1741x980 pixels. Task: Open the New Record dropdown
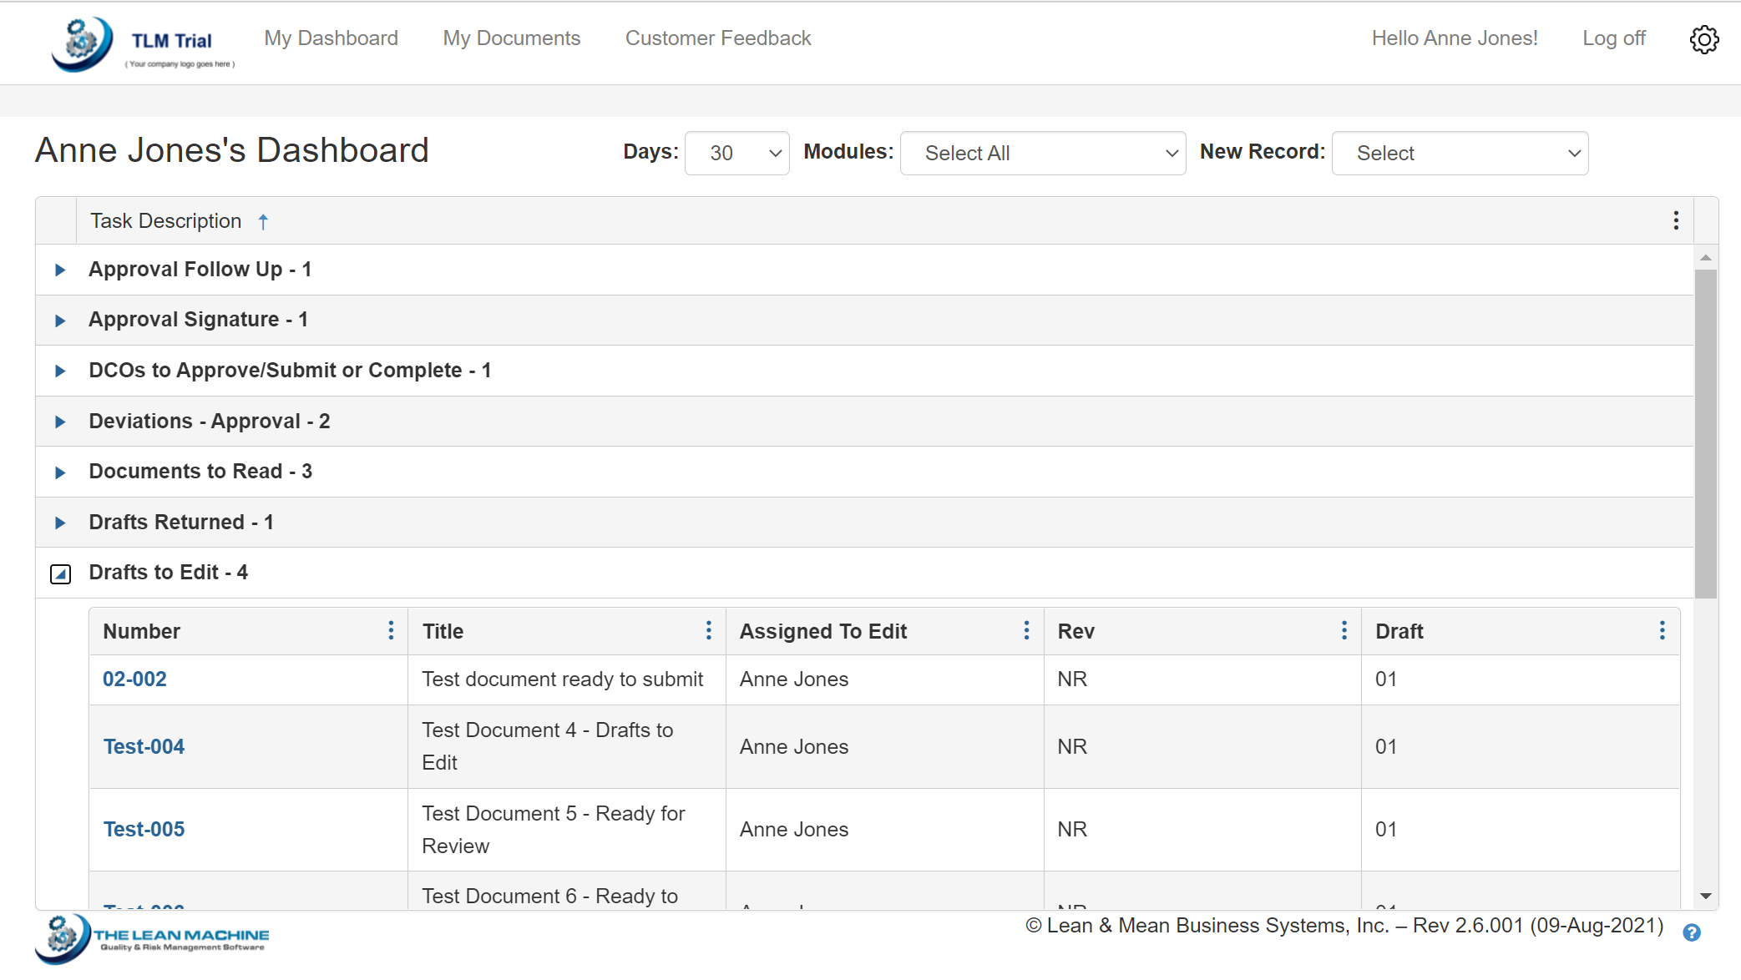coord(1460,153)
